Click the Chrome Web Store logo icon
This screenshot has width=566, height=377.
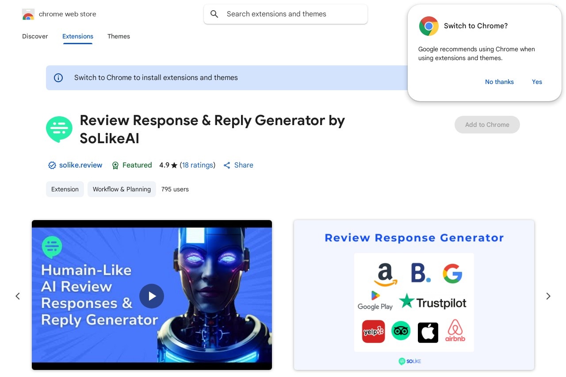pos(28,14)
